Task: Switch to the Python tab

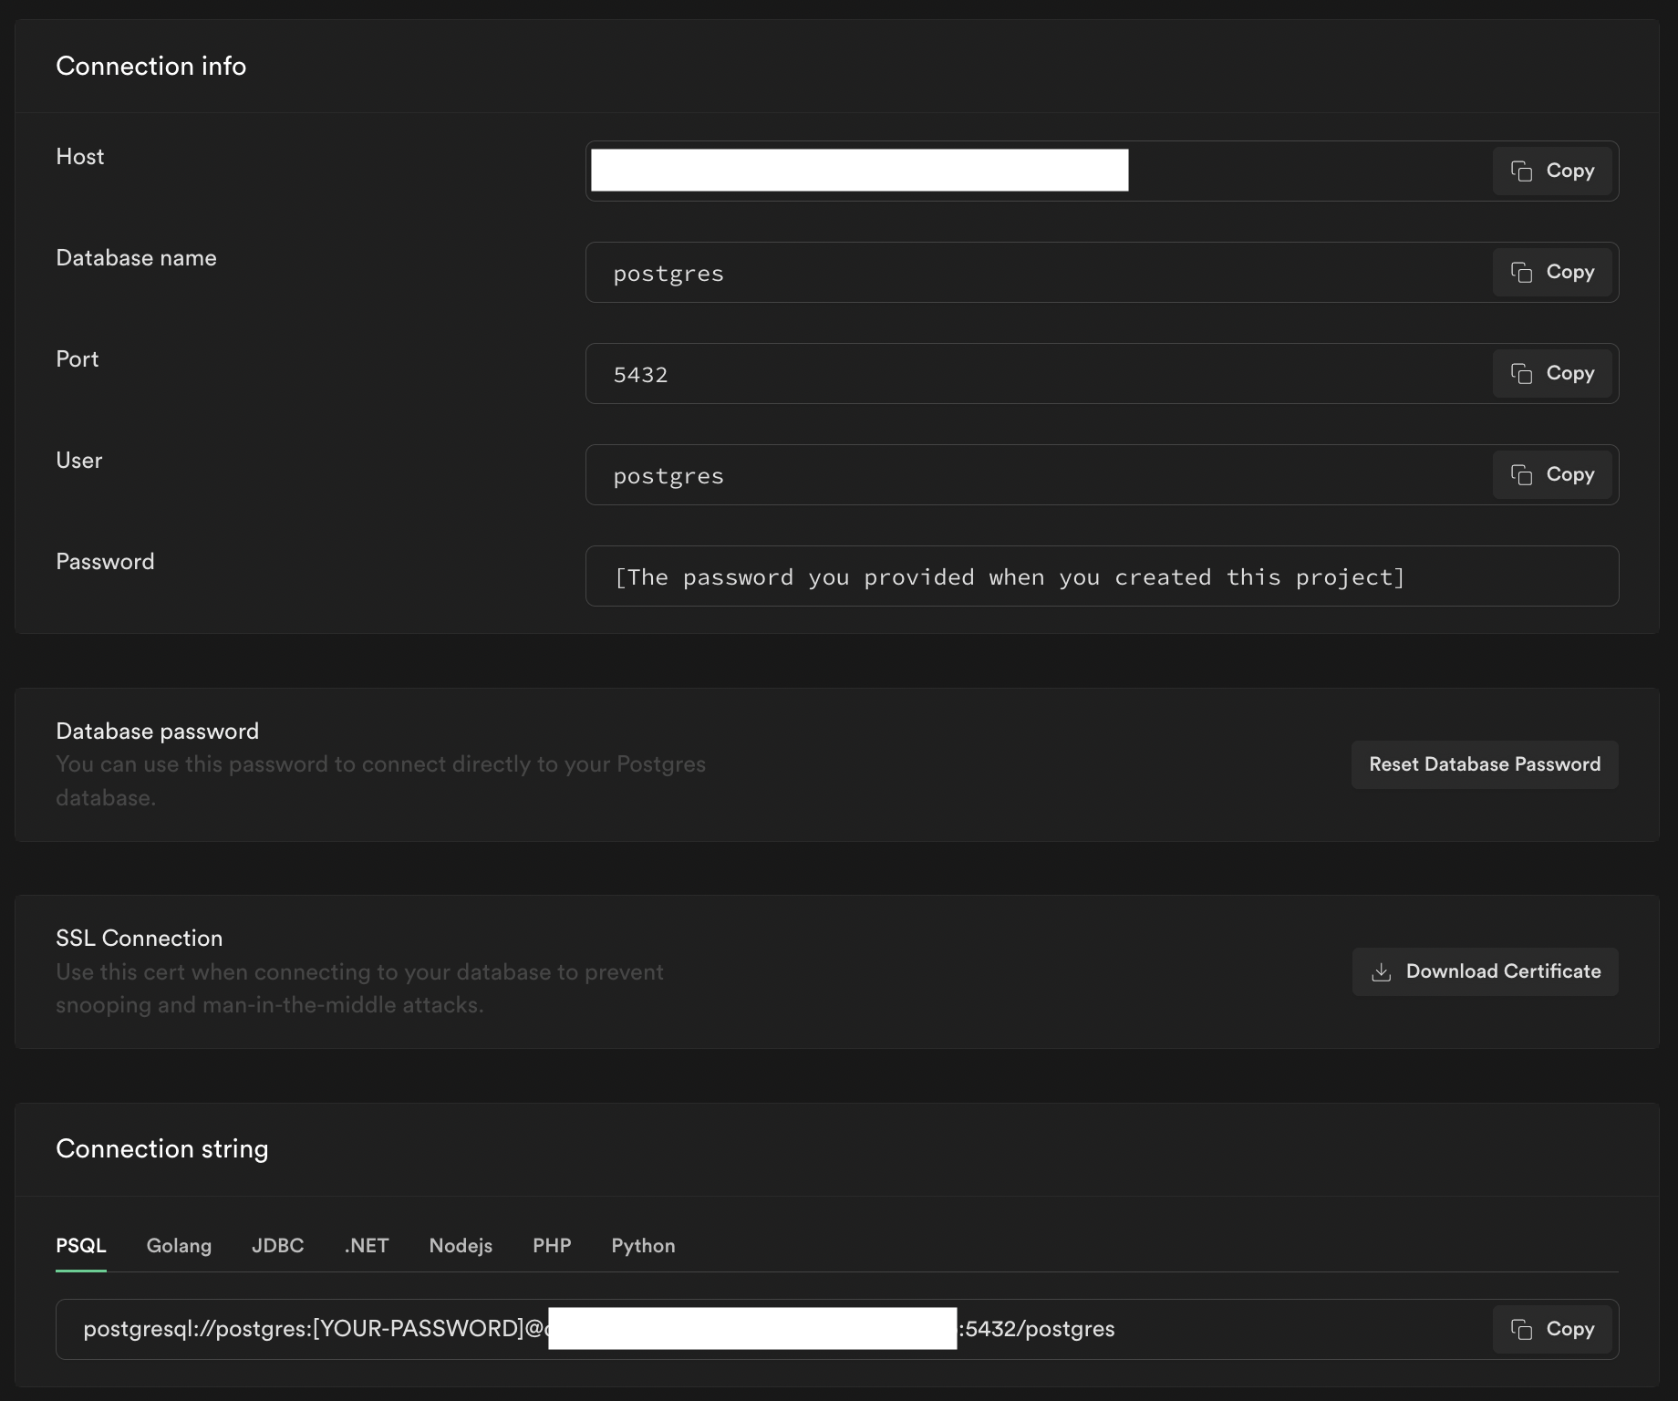Action: coord(643,1246)
